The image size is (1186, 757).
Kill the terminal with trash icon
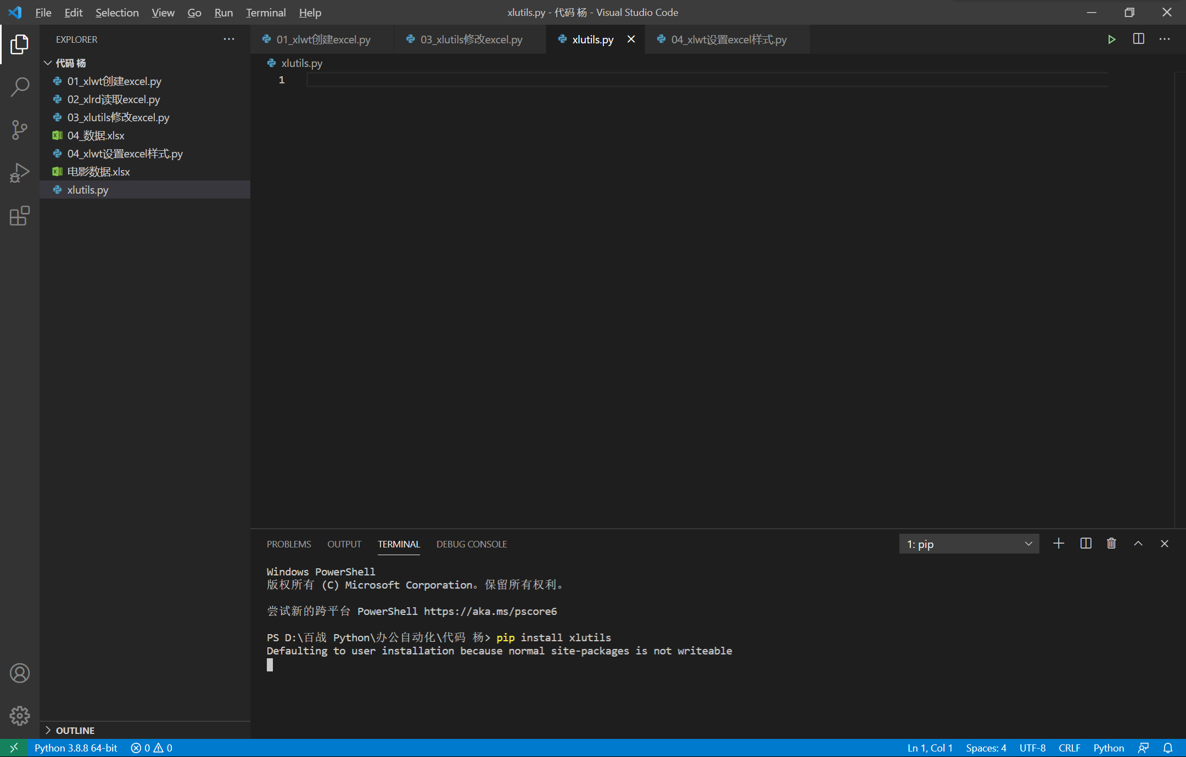point(1111,544)
